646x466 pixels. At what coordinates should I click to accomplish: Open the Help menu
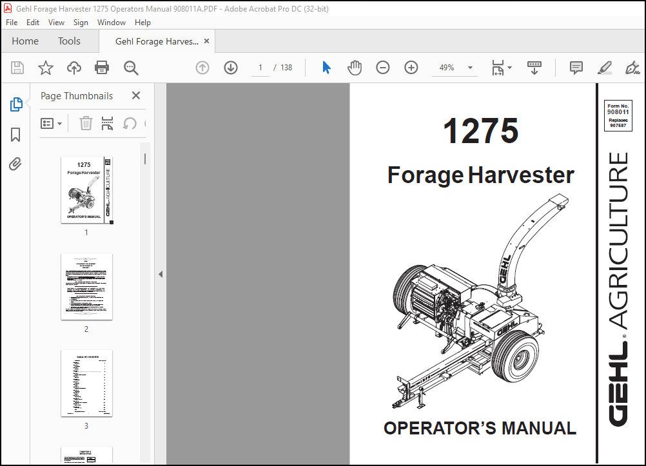tap(142, 23)
